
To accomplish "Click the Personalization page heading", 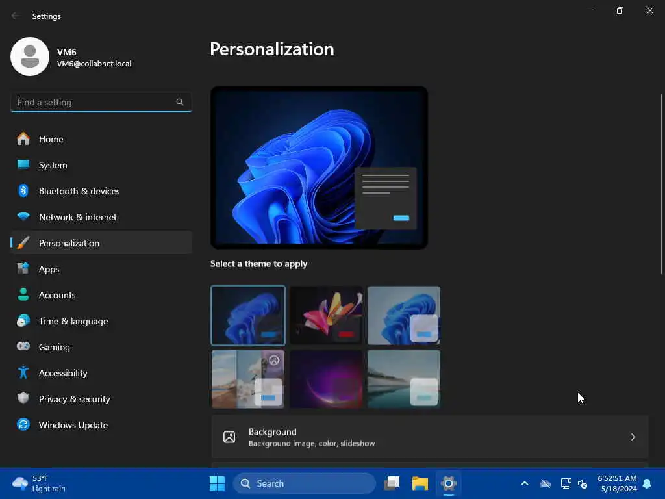I will click(x=272, y=49).
